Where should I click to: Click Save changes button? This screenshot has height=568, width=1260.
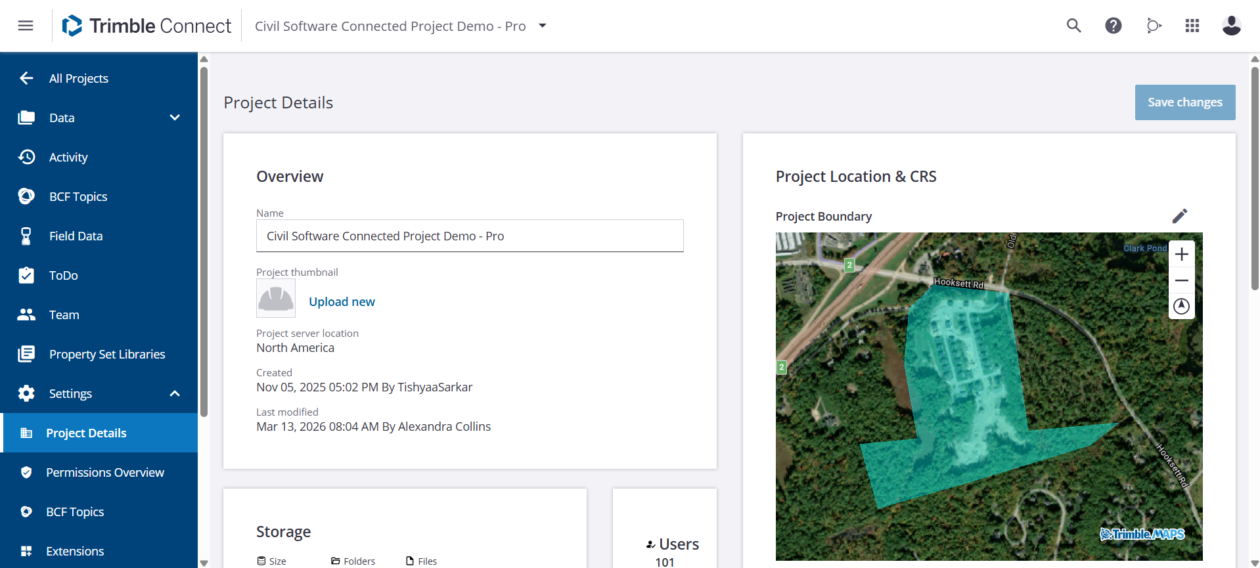point(1184,102)
